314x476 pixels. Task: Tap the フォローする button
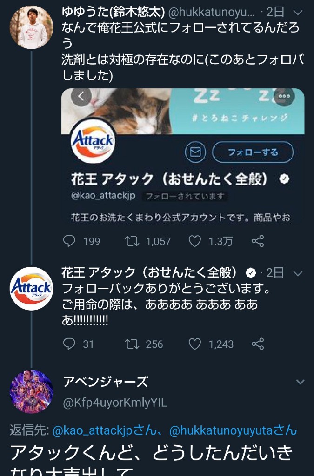coord(253,152)
